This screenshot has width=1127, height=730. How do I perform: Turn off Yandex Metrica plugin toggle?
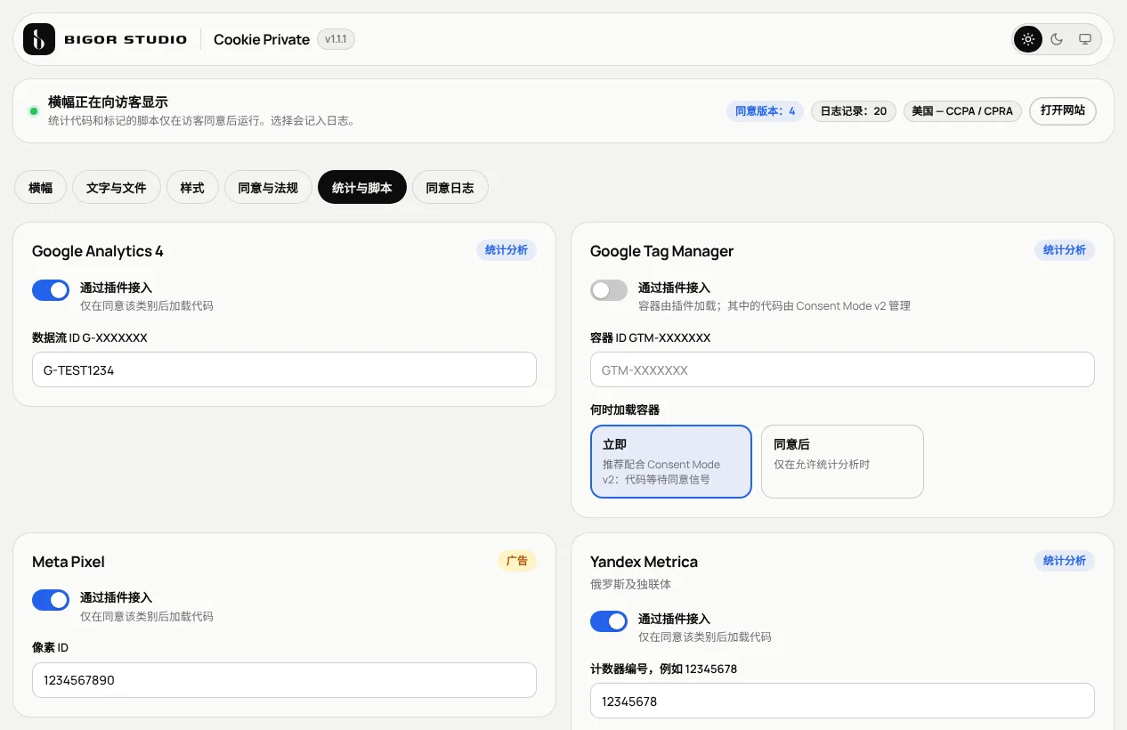pyautogui.click(x=609, y=621)
